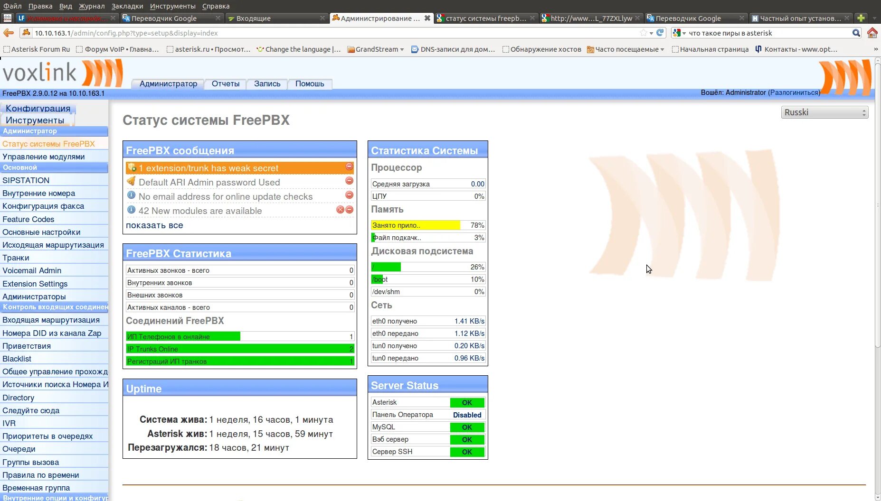This screenshot has width=881, height=501.
Task: Open Исходящая маршрутизация in the sidebar
Action: click(53, 245)
